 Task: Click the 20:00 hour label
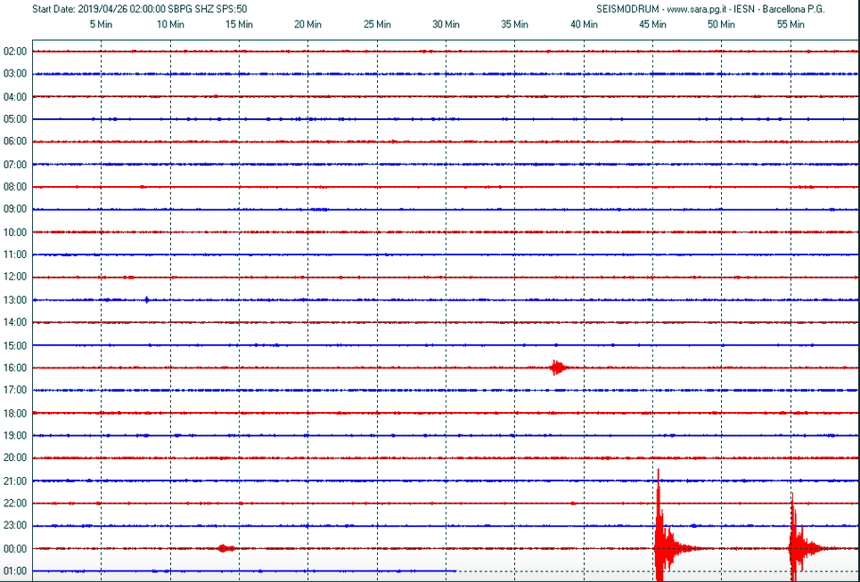coord(15,457)
